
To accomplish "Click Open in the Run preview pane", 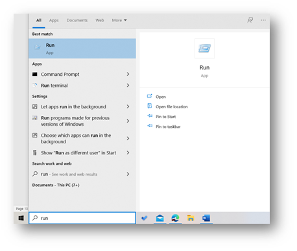I will pyautogui.click(x=161, y=97).
